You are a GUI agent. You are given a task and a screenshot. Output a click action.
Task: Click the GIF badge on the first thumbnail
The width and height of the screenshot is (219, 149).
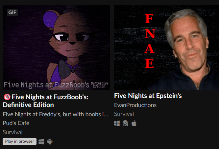pyautogui.click(x=12, y=12)
